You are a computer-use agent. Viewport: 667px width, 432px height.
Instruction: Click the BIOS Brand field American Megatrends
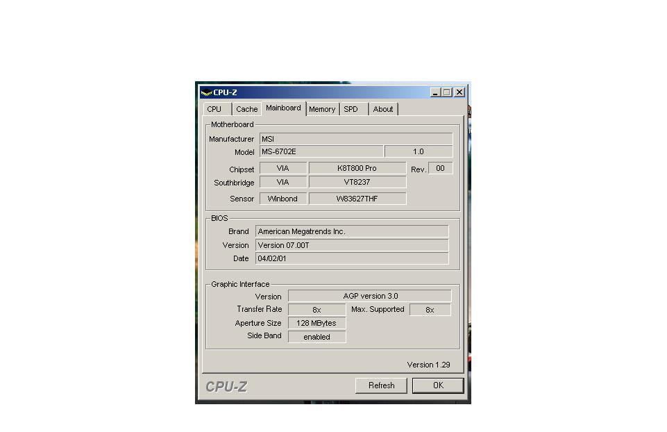[x=352, y=231]
